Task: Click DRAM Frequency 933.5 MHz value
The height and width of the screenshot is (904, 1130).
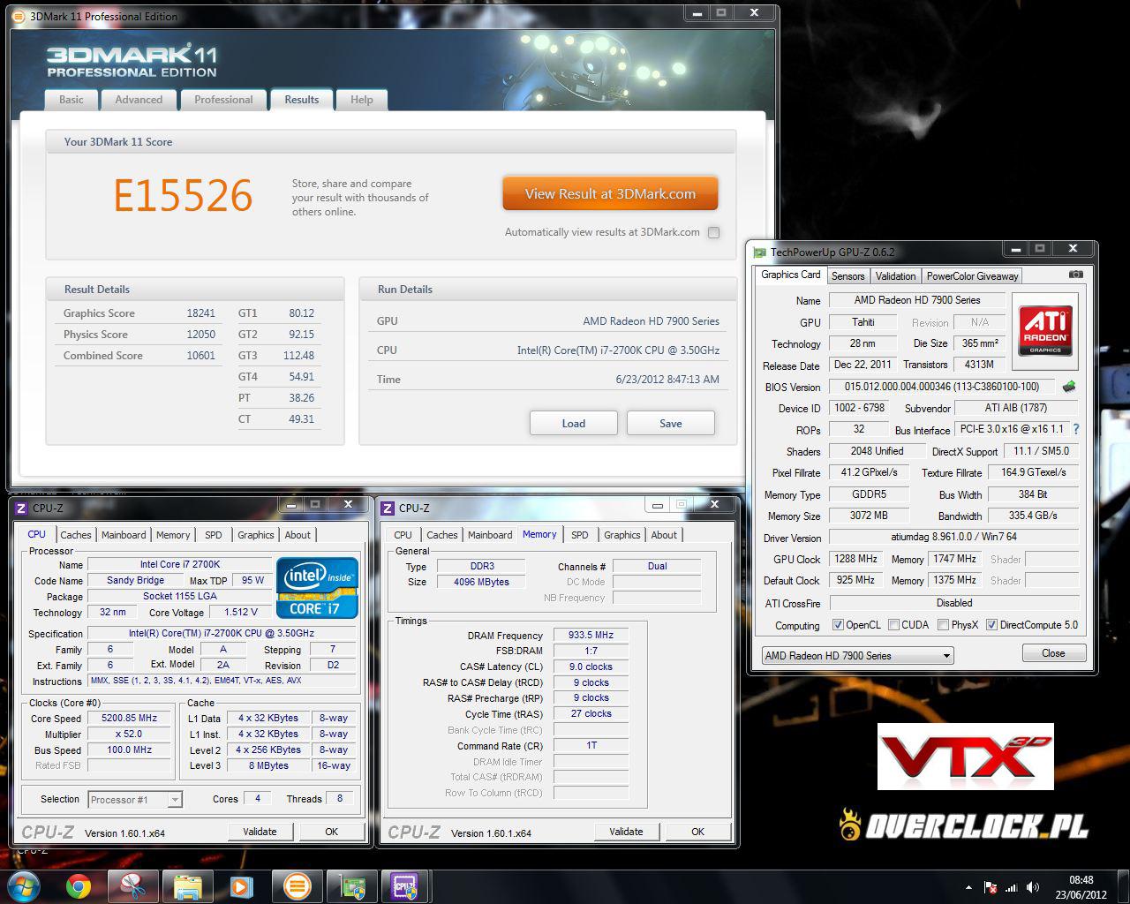Action: pyautogui.click(x=591, y=636)
